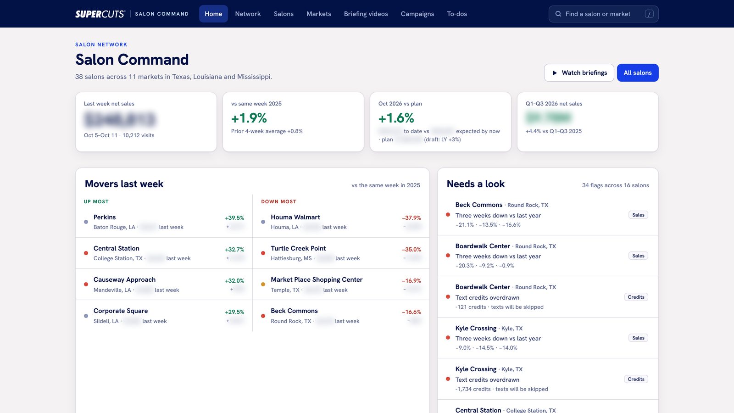The image size is (734, 413).
Task: Click the Sales tag on Boardwalk Center flag
Action: click(x=638, y=256)
